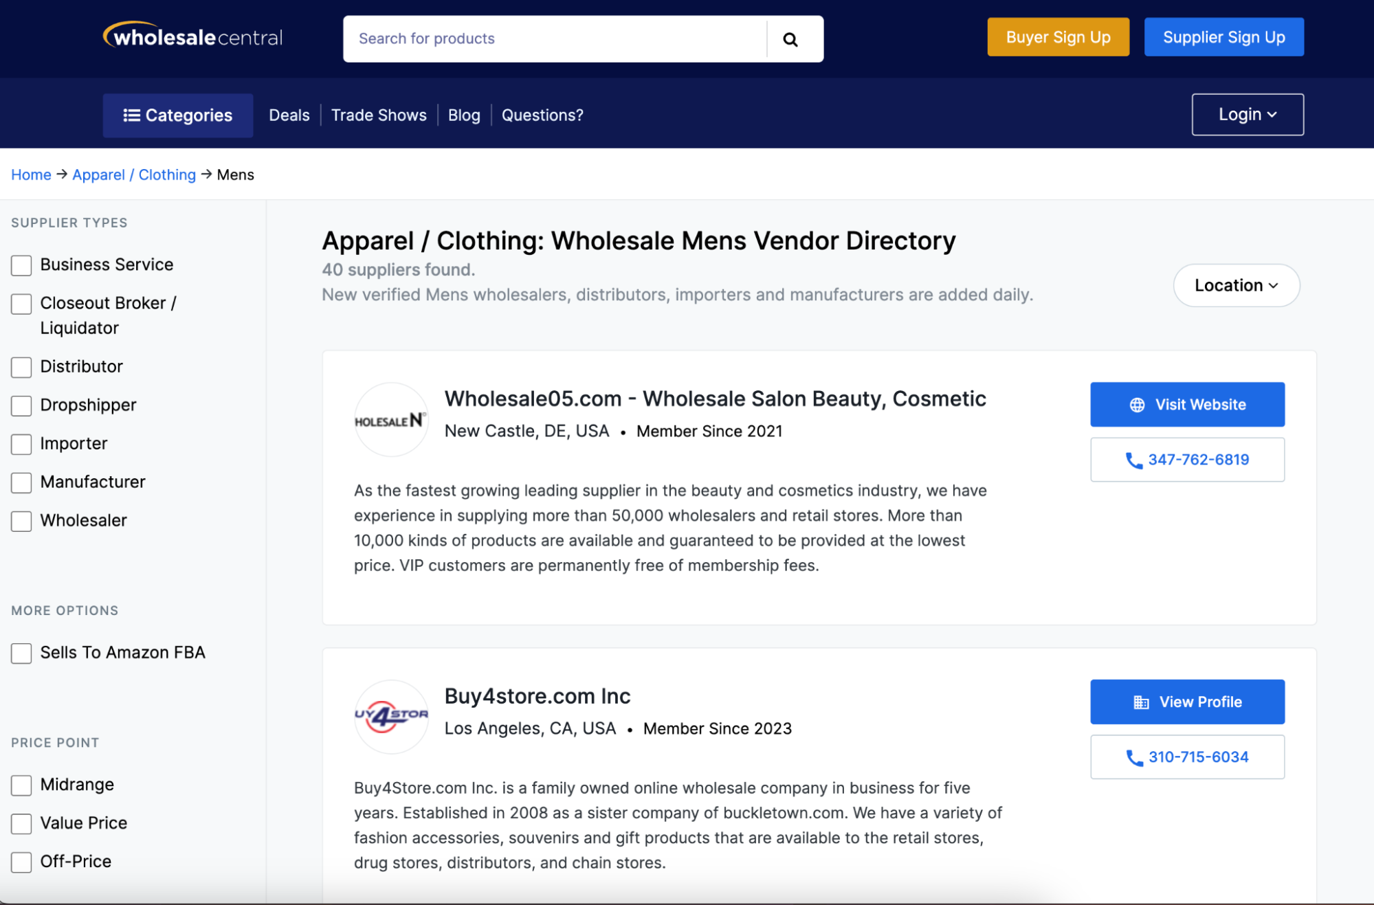
Task: Expand the Location dropdown filter
Action: 1236,285
